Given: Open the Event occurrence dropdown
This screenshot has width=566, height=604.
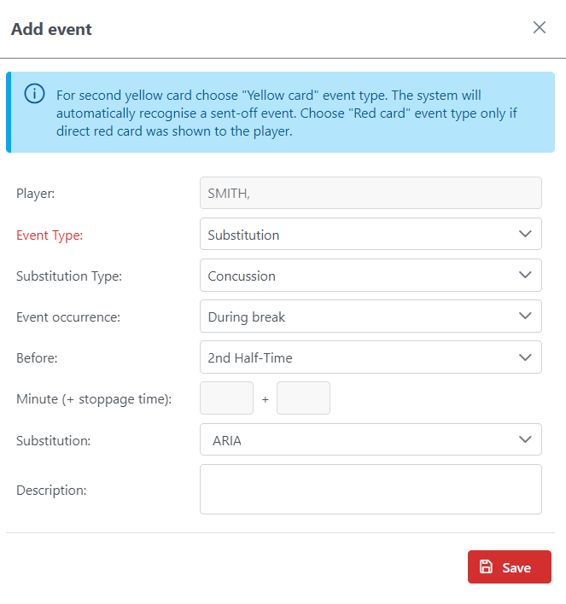Looking at the screenshot, I should pos(371,317).
